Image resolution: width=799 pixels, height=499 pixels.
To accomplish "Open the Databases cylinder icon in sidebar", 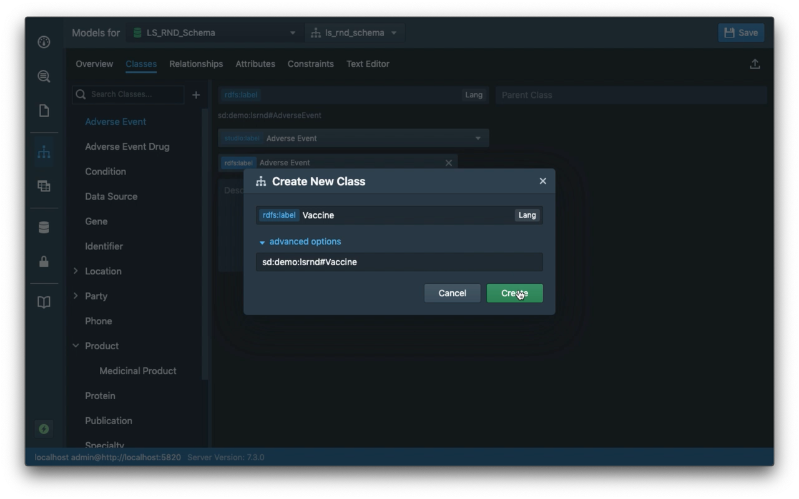I will point(44,228).
